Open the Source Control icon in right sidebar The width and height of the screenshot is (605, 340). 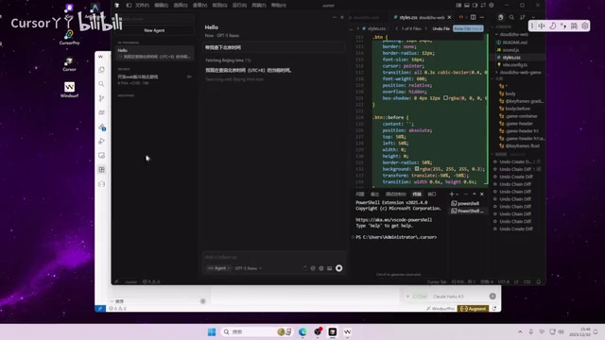pyautogui.click(x=522, y=17)
